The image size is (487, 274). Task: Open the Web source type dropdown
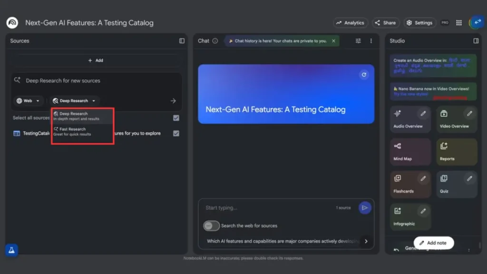click(28, 101)
